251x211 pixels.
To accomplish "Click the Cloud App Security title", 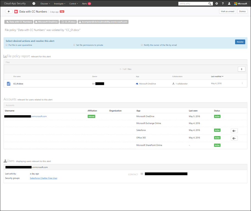I will (15, 4).
